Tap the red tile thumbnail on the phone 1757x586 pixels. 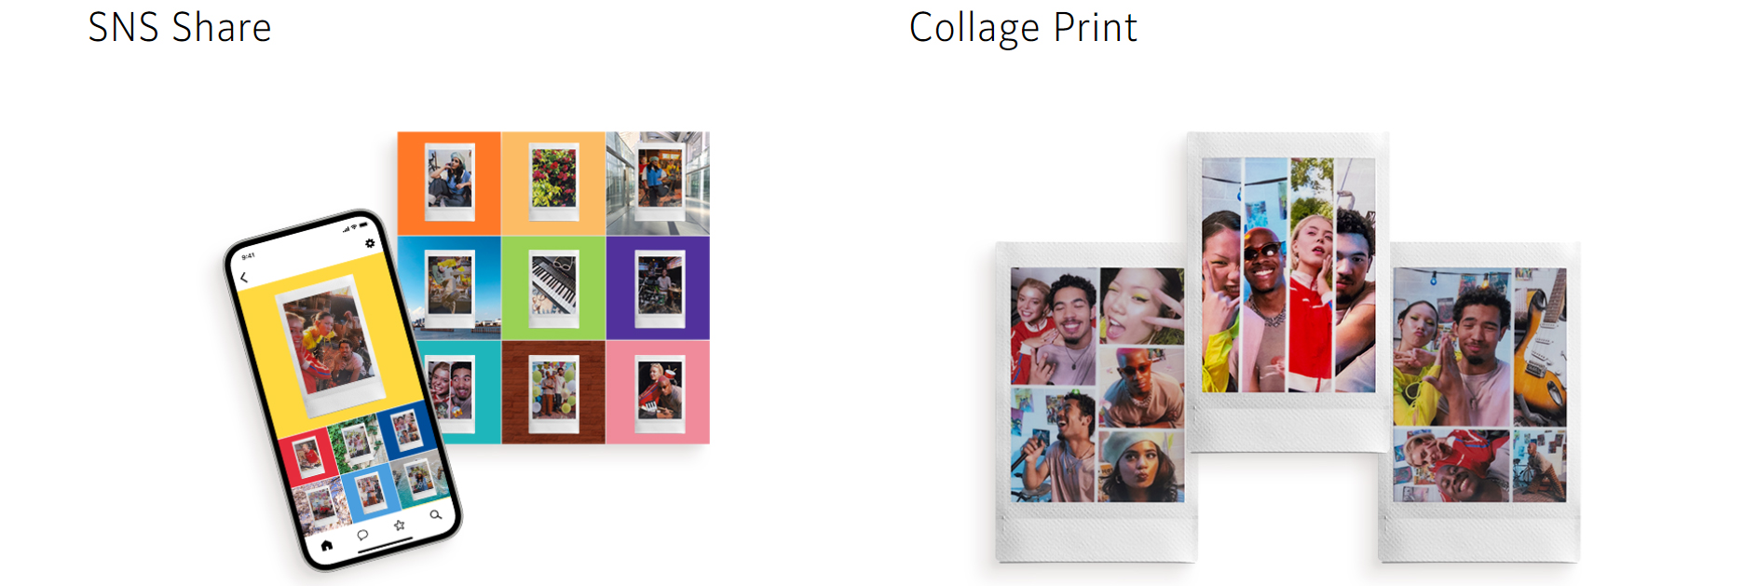click(308, 457)
